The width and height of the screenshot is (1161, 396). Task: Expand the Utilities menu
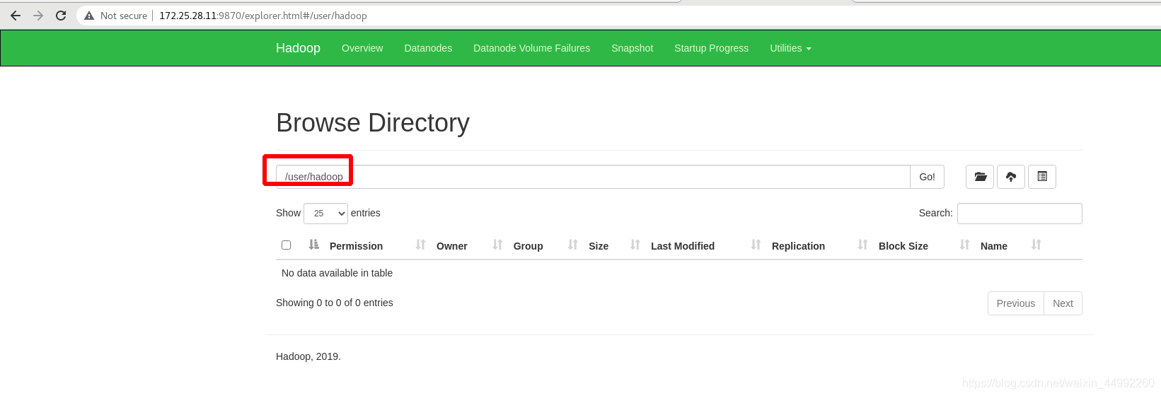coord(790,48)
